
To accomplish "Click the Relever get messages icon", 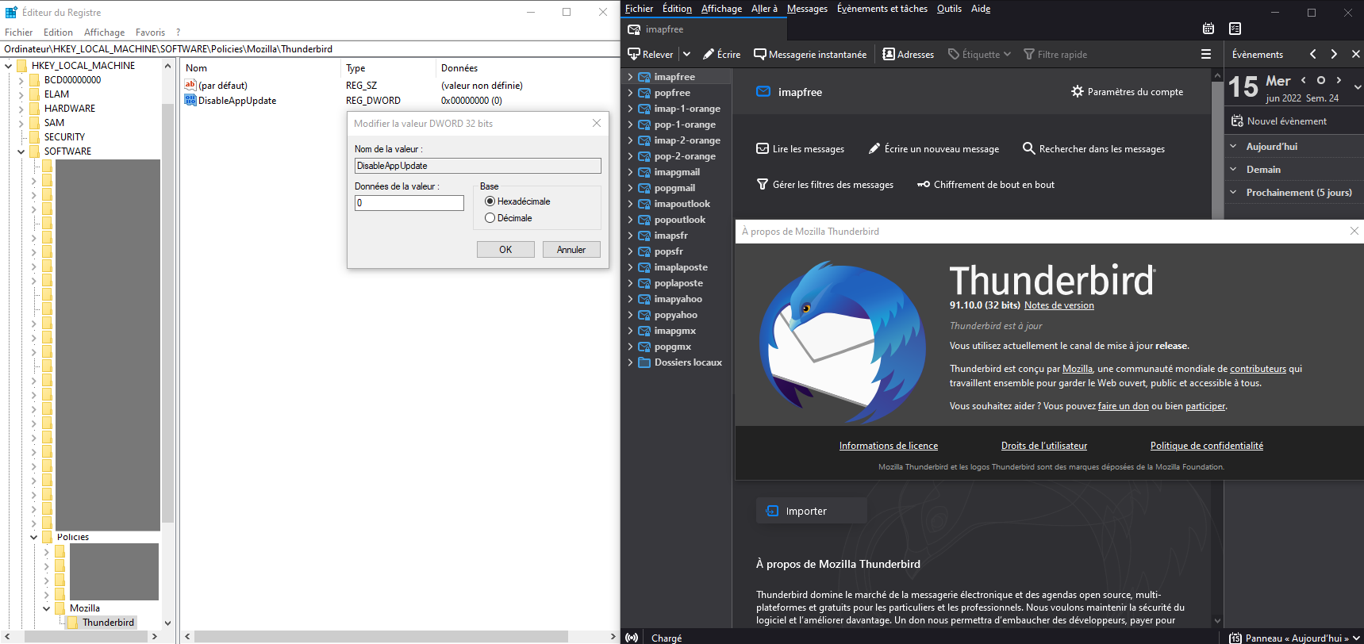I will [x=634, y=55].
